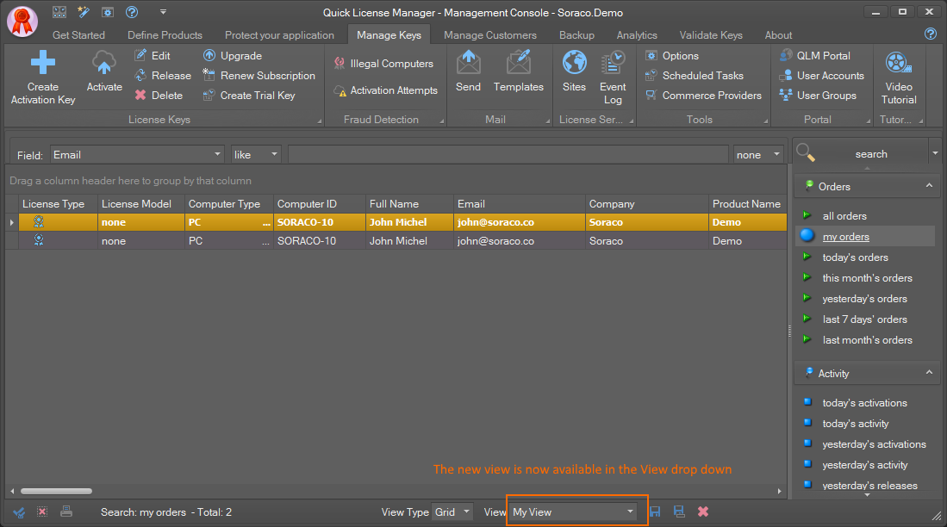
Task: Click Create Trial Key
Action: [249, 96]
